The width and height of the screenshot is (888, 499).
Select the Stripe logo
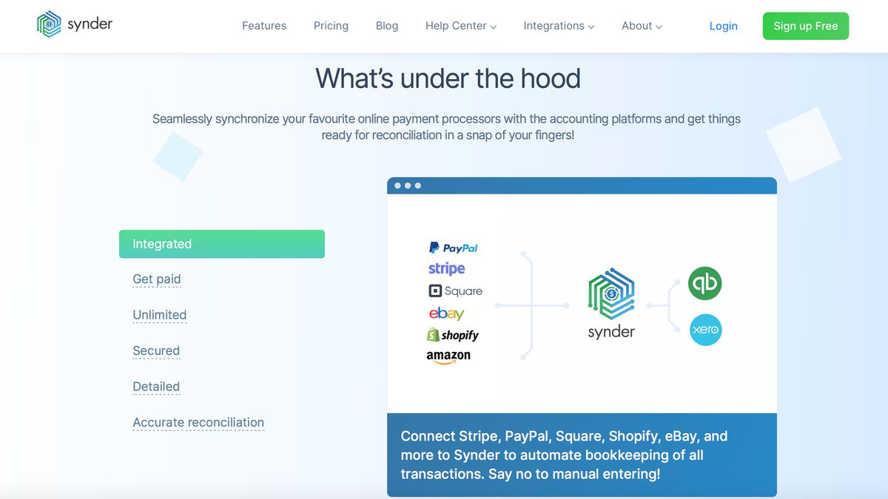point(446,268)
